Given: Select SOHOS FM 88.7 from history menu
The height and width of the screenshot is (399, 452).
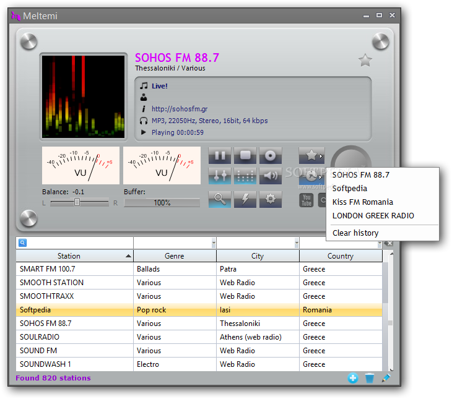Looking at the screenshot, I should pos(382,175).
